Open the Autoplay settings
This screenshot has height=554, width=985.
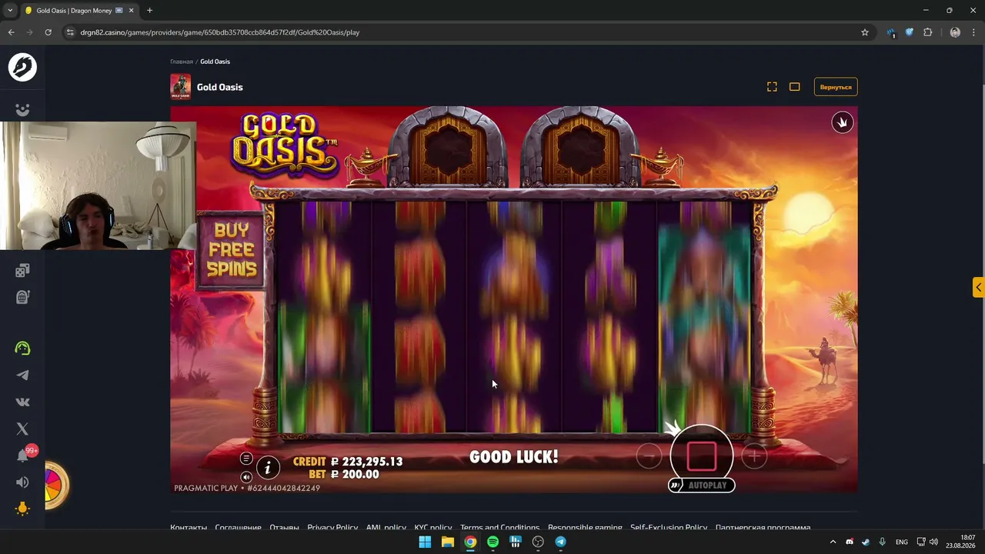pos(707,486)
